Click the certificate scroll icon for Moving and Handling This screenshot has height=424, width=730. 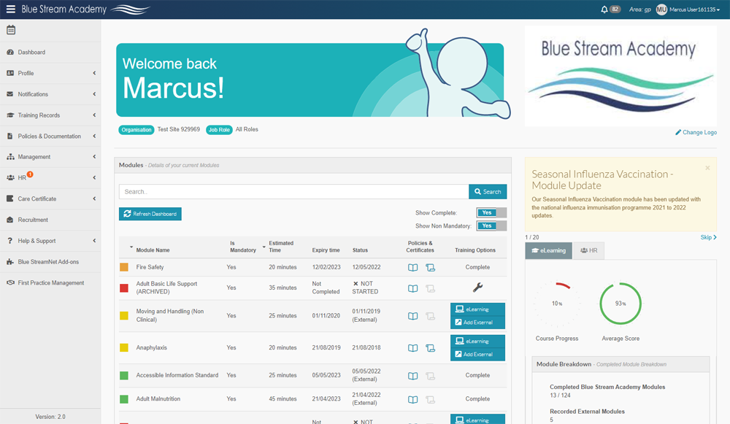click(x=431, y=317)
